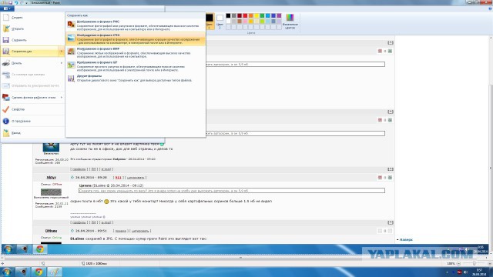Open app pinned between Start and Chrome
The width and height of the screenshot is (493, 277).
point(23,272)
